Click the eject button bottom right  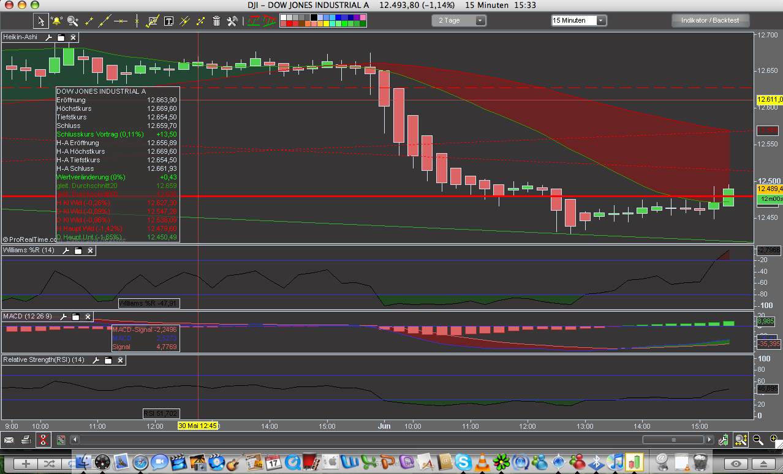(x=763, y=464)
